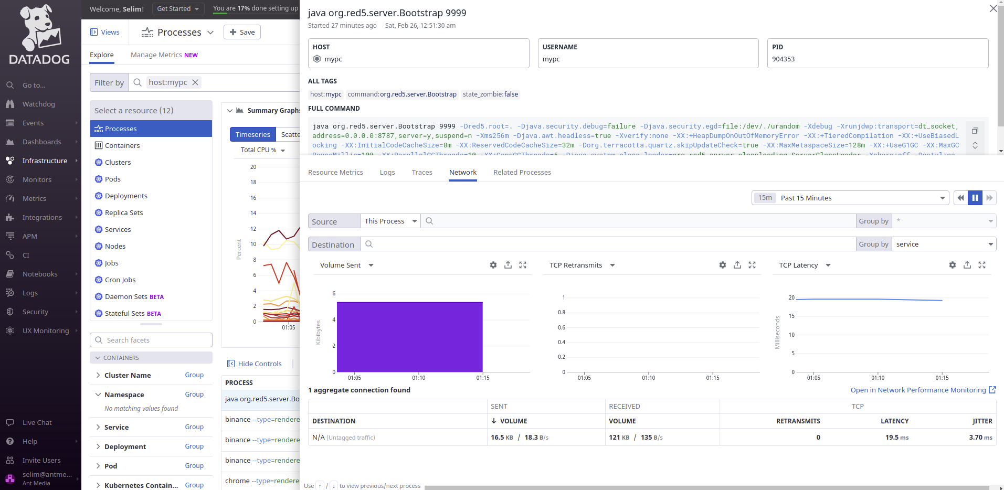Screen dimensions: 1004x490
Task: Step forward in time range
Action: 989,198
